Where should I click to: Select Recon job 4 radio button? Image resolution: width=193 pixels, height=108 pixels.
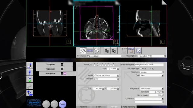[103, 65]
